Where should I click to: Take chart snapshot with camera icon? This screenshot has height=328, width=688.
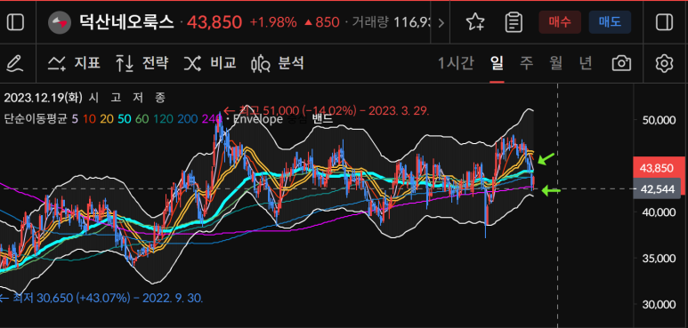coord(621,63)
